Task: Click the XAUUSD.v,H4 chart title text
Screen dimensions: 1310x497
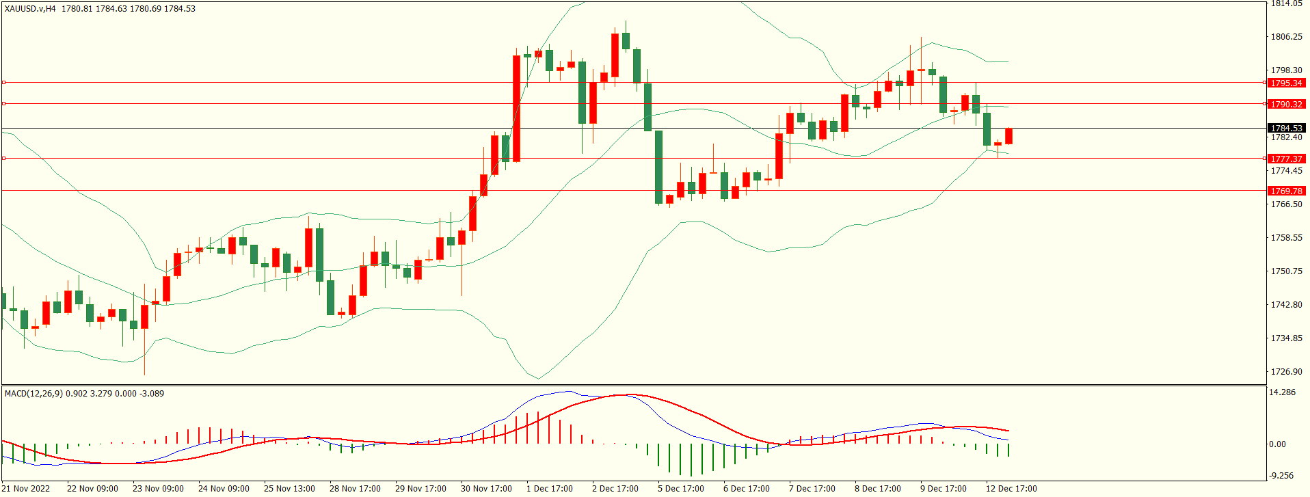Action: (x=31, y=9)
